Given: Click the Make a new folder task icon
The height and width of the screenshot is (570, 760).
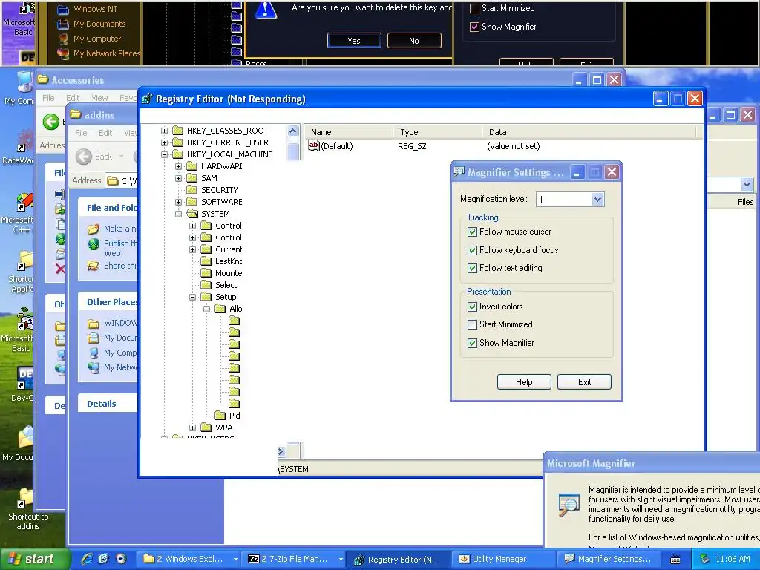Looking at the screenshot, I should coord(94,229).
